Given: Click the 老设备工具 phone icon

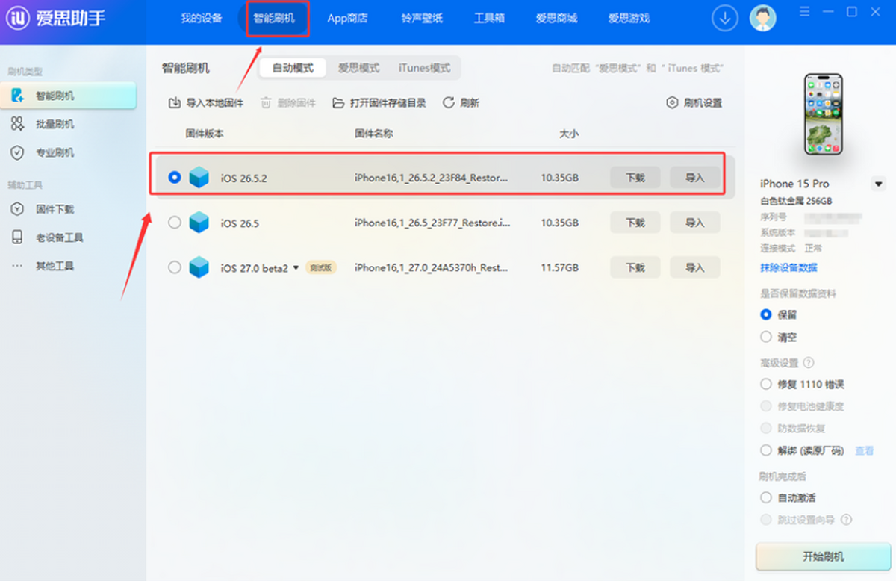Looking at the screenshot, I should coord(17,237).
